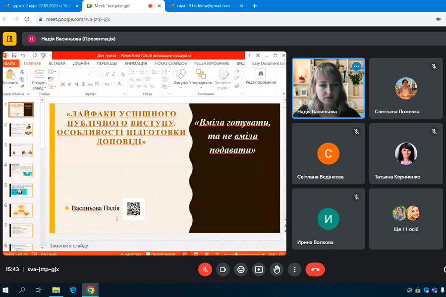Open the emoji reactions button
The width and height of the screenshot is (446, 297).
(241, 269)
